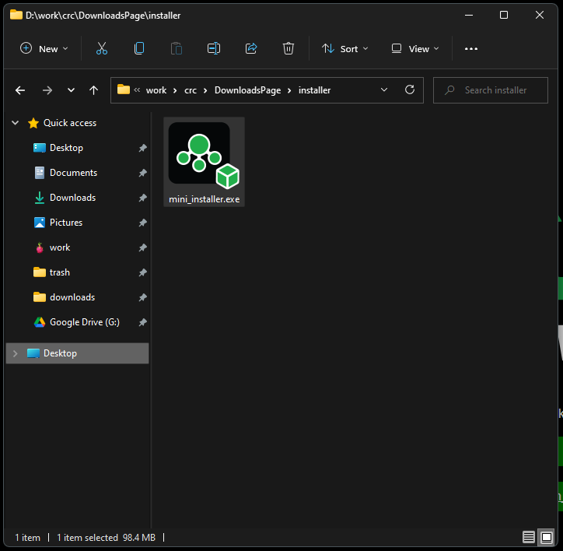Refresh the current folder view
Viewport: 563px width, 551px height.
coord(410,90)
